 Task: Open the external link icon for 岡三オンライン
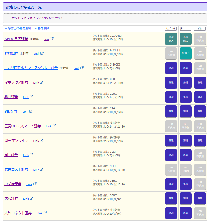[x=41, y=141]
